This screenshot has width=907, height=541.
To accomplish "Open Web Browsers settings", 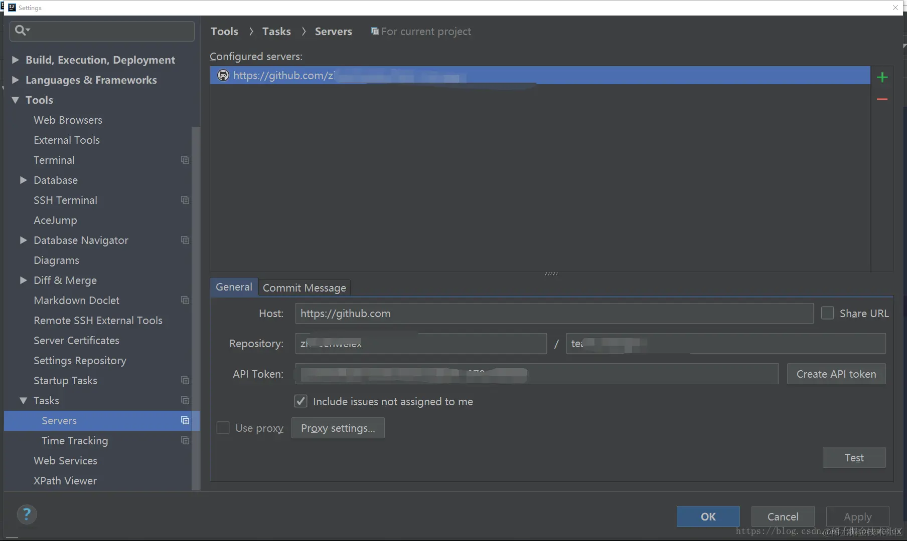I will pyautogui.click(x=68, y=120).
